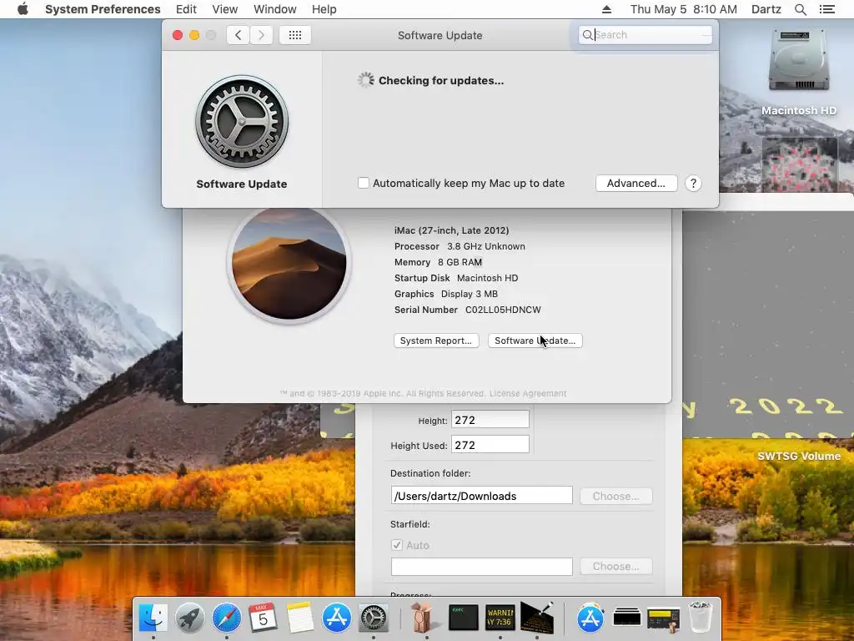Image resolution: width=854 pixels, height=641 pixels.
Task: Go back in System Preferences
Action: click(238, 35)
